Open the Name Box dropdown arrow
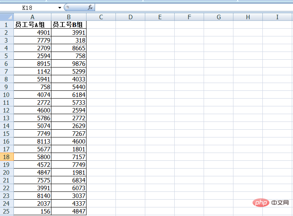Image resolution: width=293 pixels, height=216 pixels. click(60, 8)
